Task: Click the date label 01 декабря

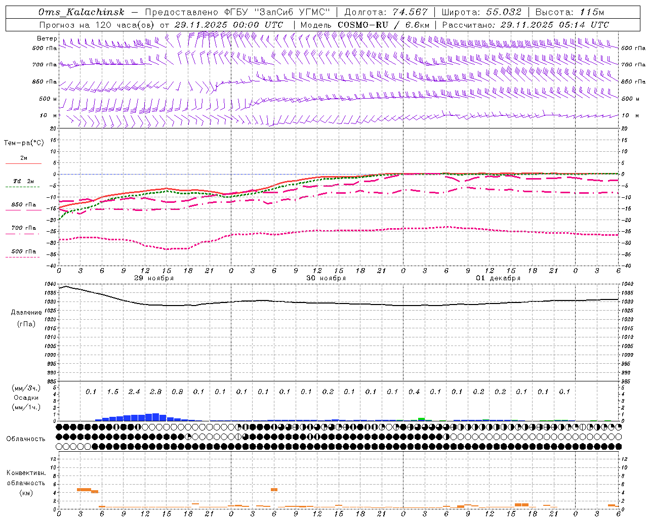Action: click(498, 278)
